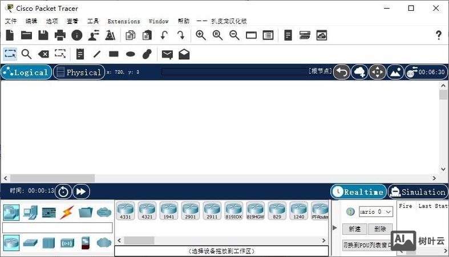The image size is (449, 257).
Task: Save the file with floppy icon
Action: tap(43, 35)
